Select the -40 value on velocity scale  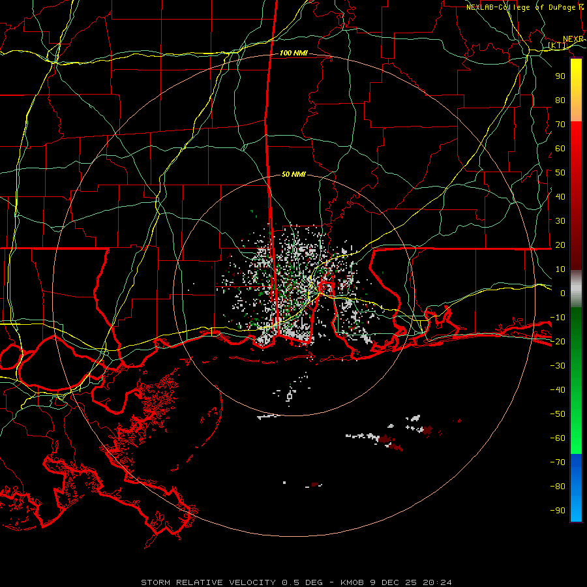558,390
